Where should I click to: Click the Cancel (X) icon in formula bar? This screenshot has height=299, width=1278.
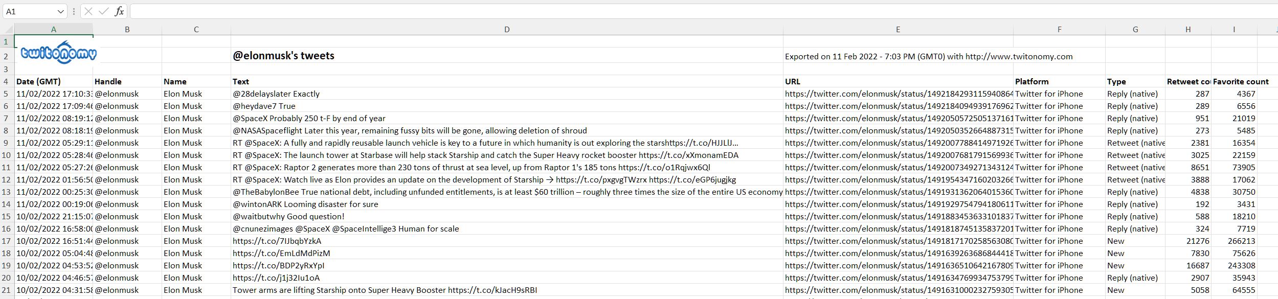point(88,11)
